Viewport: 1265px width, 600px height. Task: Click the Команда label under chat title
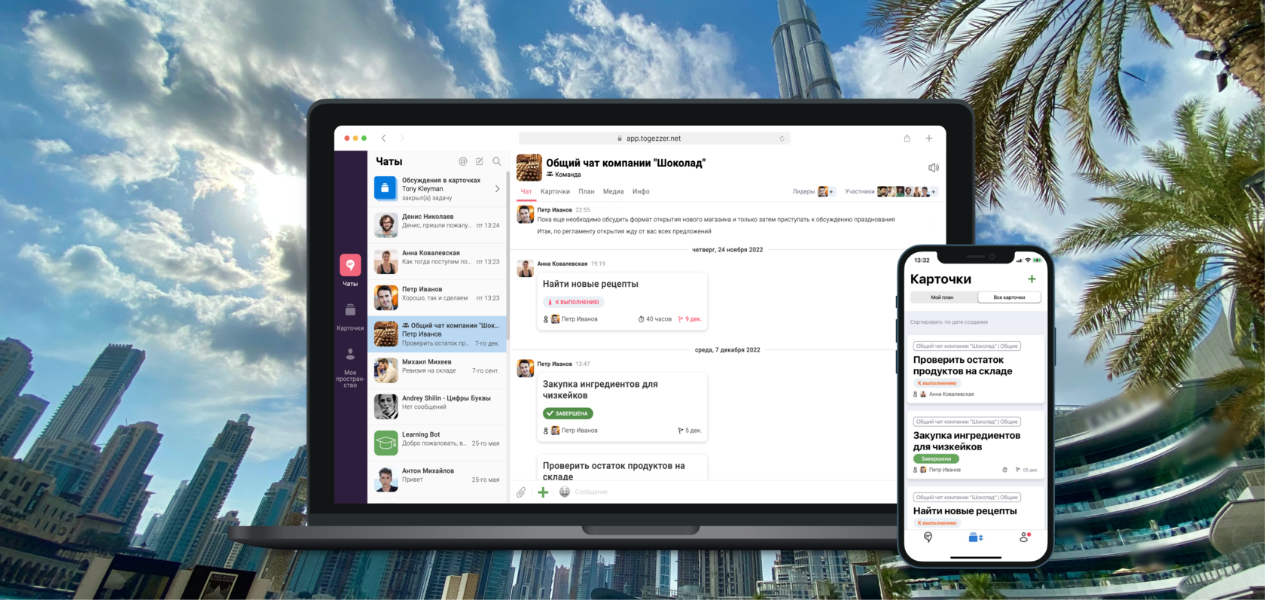564,175
